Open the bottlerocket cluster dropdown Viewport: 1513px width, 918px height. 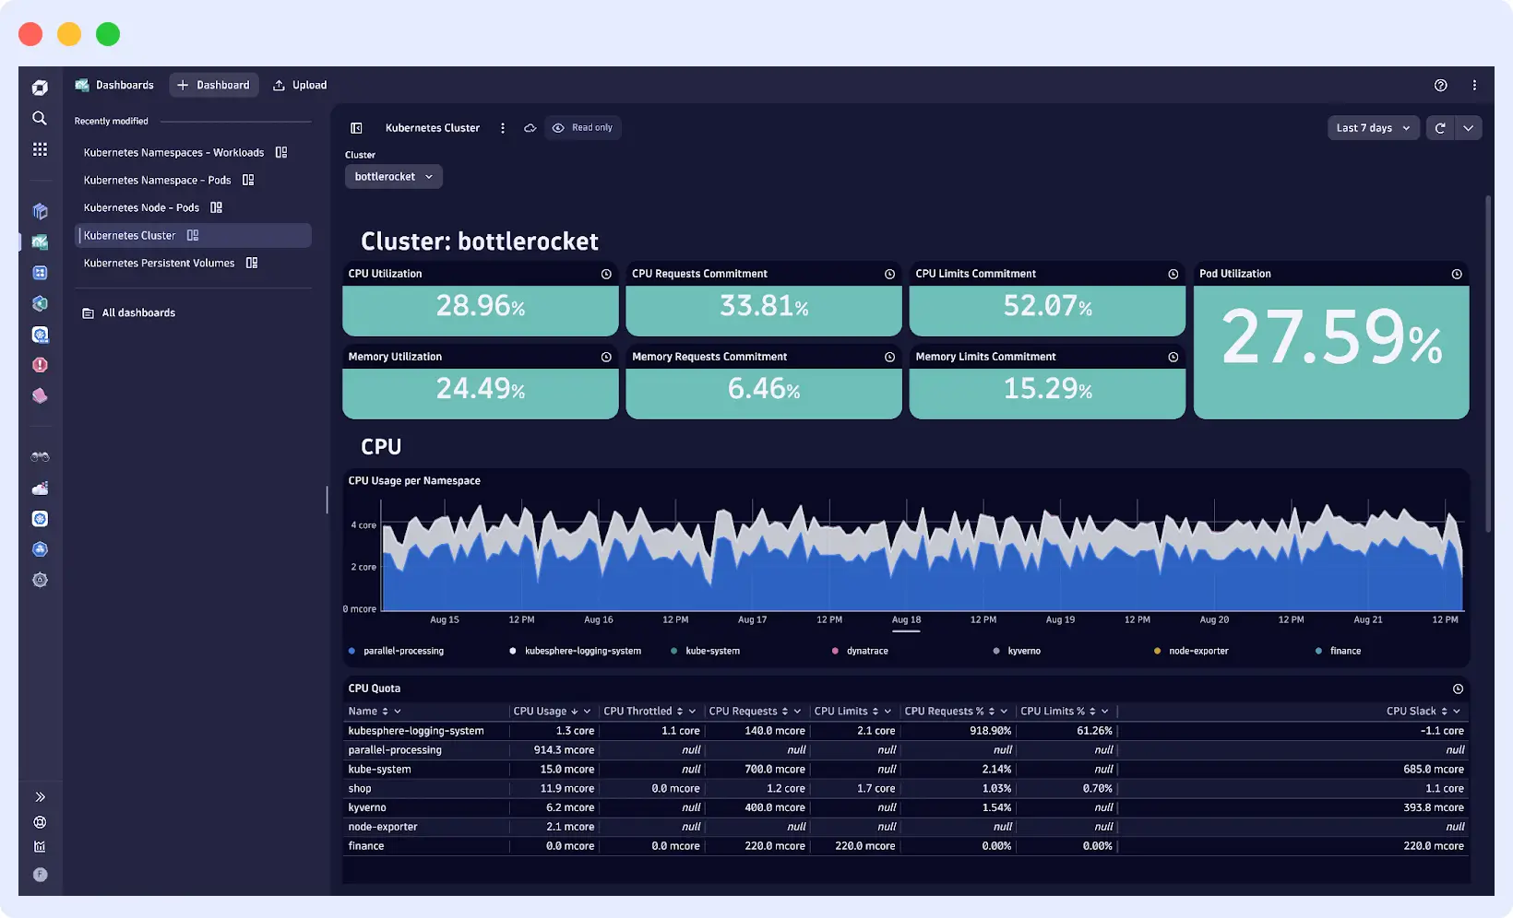(x=393, y=176)
